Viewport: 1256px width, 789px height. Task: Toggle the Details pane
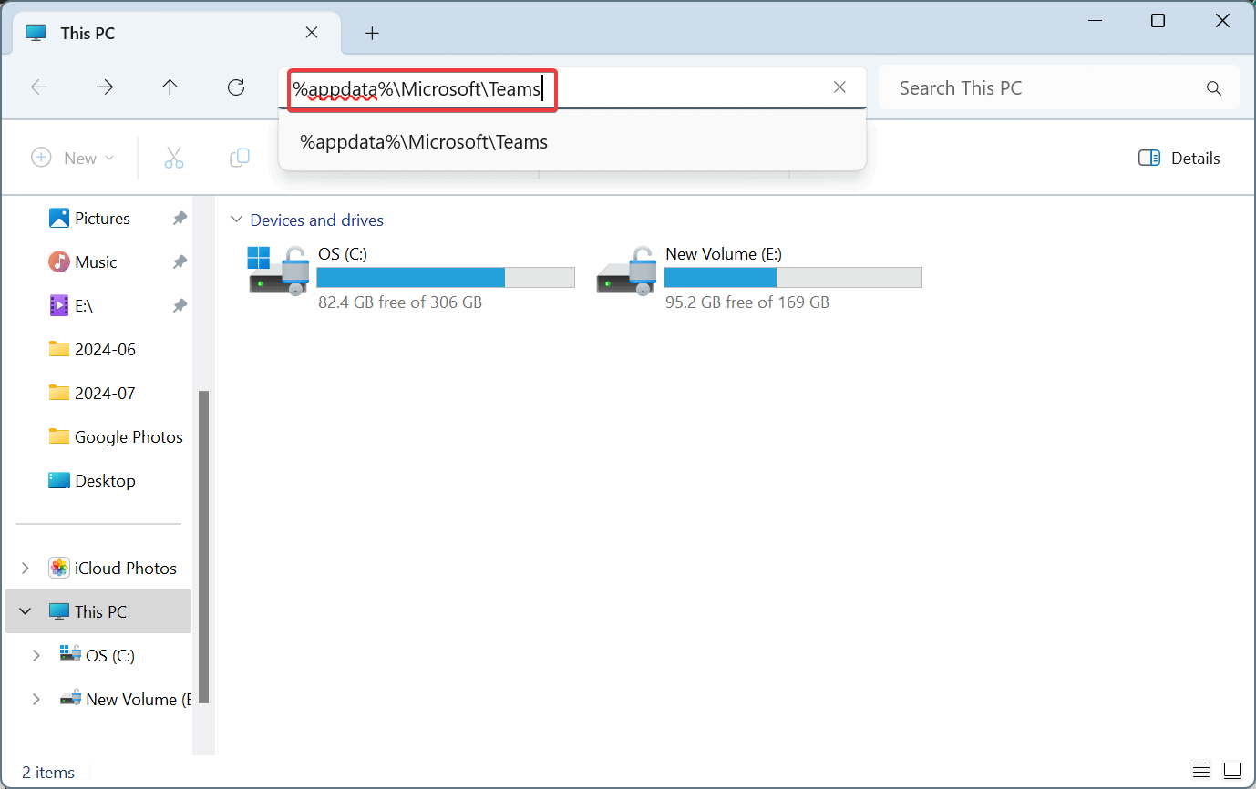pyautogui.click(x=1179, y=158)
